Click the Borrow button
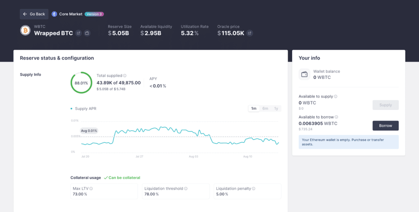Screen dimensions: 419x212 coord(385,125)
